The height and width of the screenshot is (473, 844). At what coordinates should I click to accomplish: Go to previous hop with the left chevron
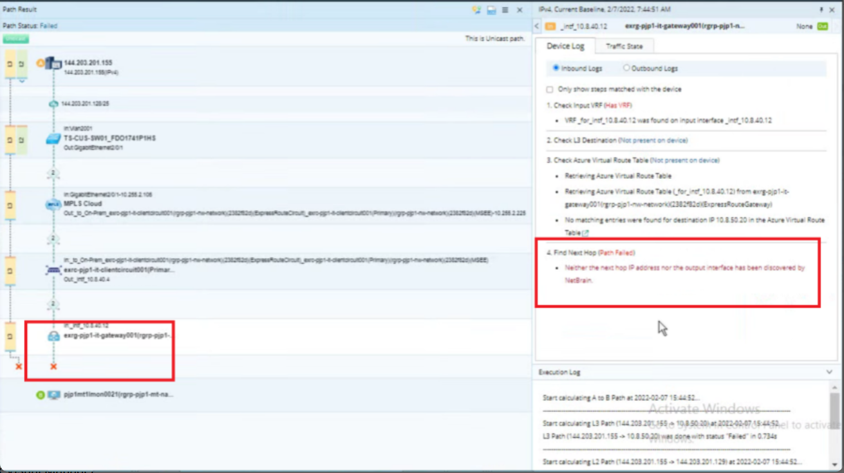tap(538, 26)
